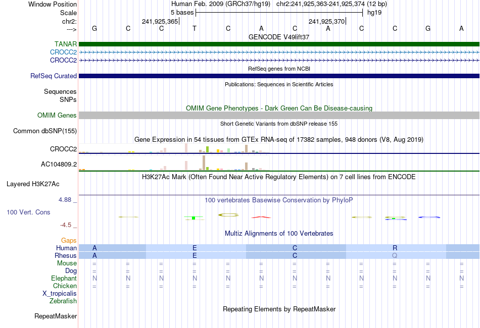The width and height of the screenshot is (480, 328).
Task: Click the H3K27Ac Mark ENCODE track title
Action: point(279,177)
